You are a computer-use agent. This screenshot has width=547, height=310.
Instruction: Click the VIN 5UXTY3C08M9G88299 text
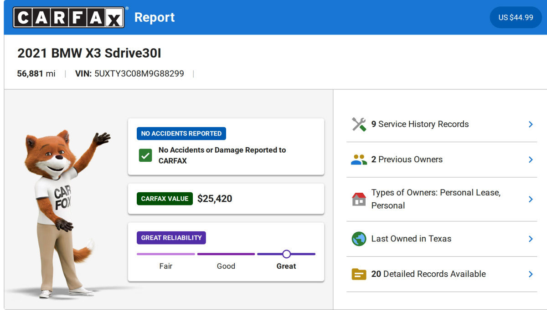click(x=129, y=74)
